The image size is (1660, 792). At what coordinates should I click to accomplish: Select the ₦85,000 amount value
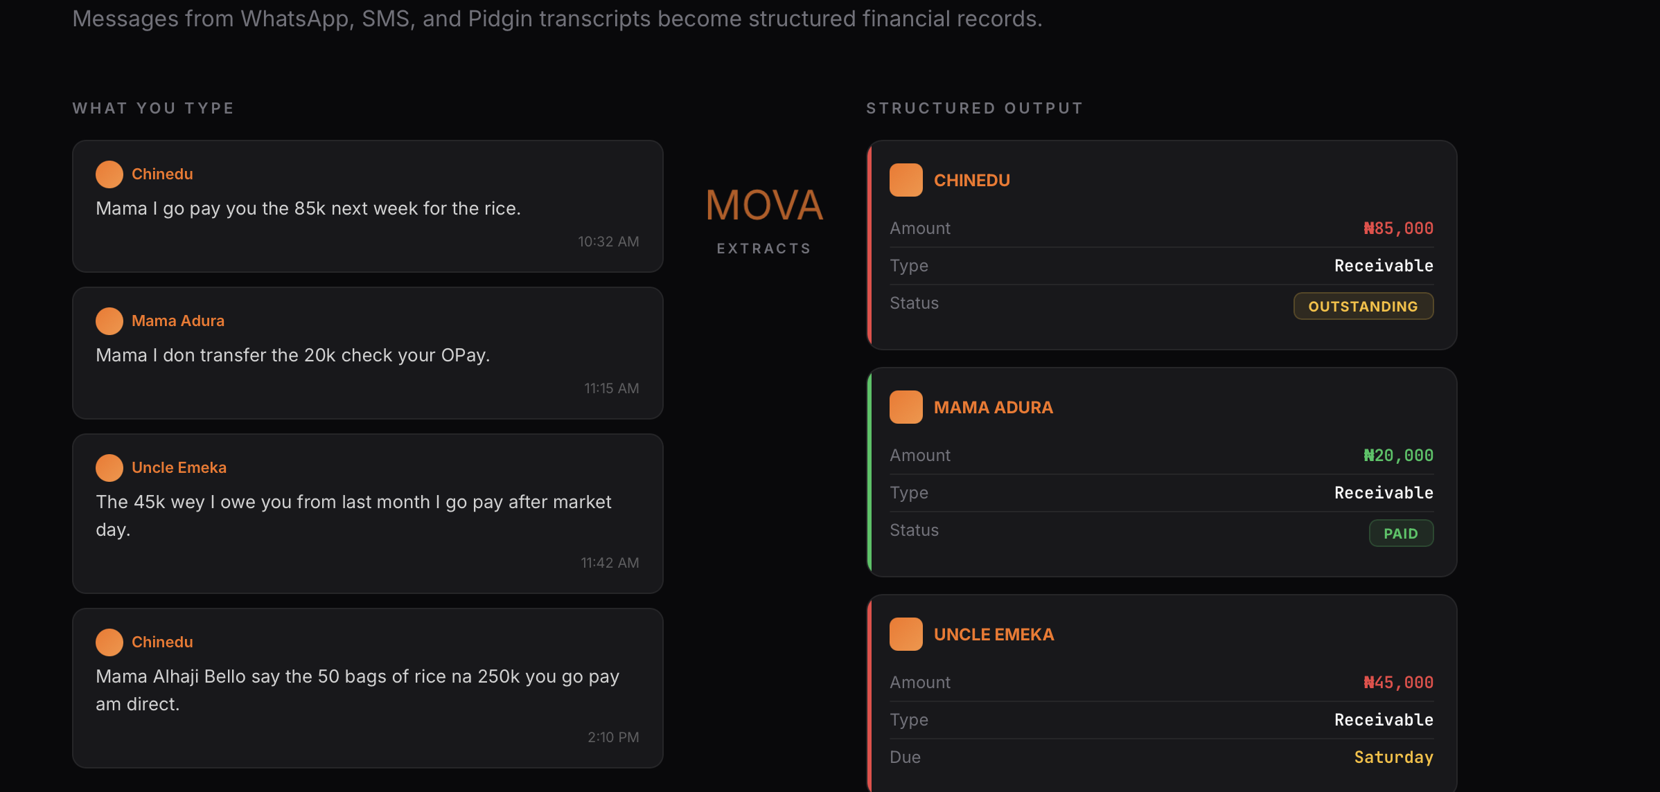(1398, 228)
